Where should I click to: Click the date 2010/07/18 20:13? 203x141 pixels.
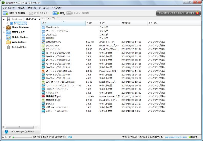coord(131,96)
